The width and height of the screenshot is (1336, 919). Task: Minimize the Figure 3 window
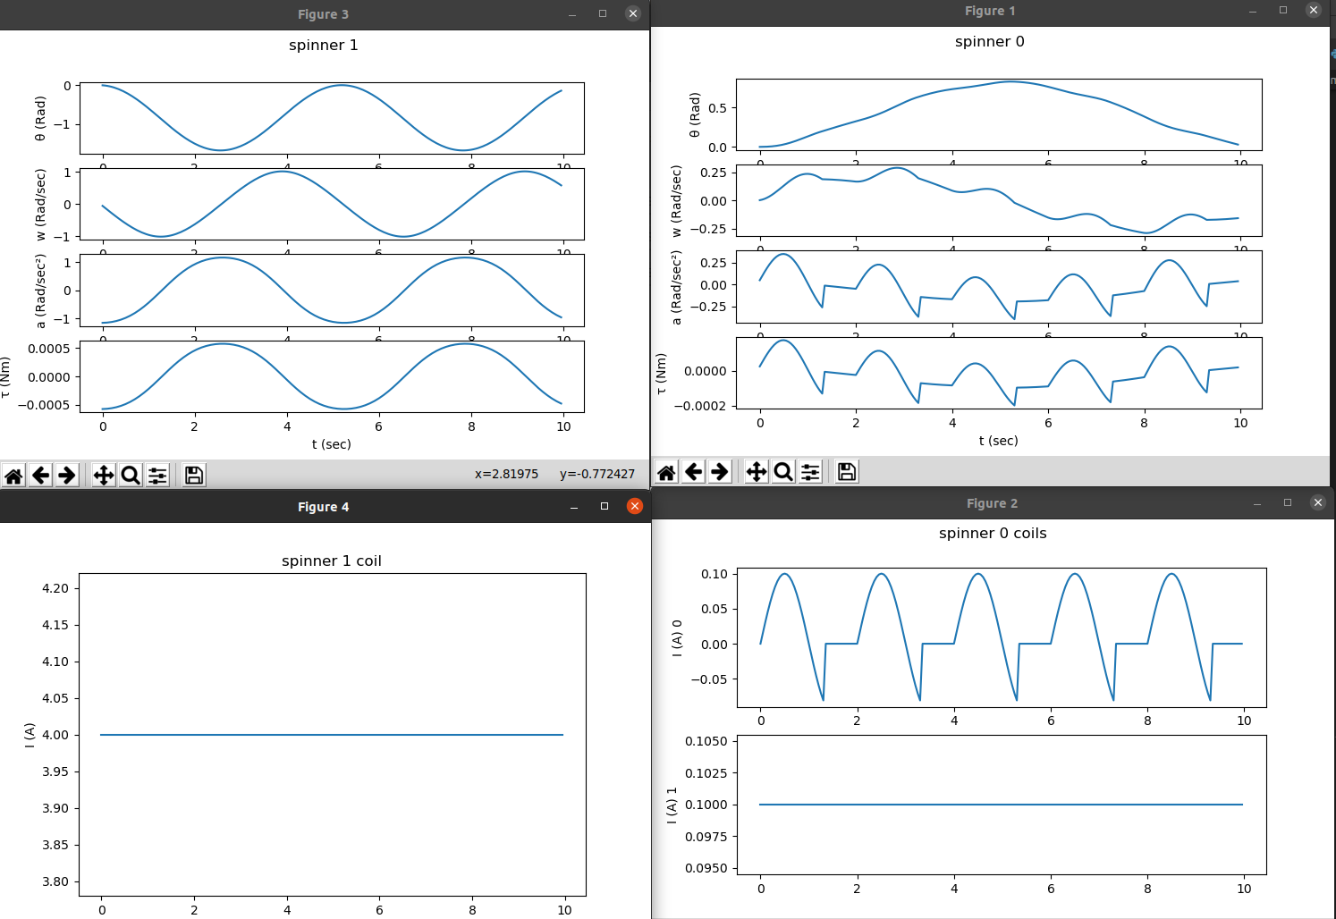point(572,13)
